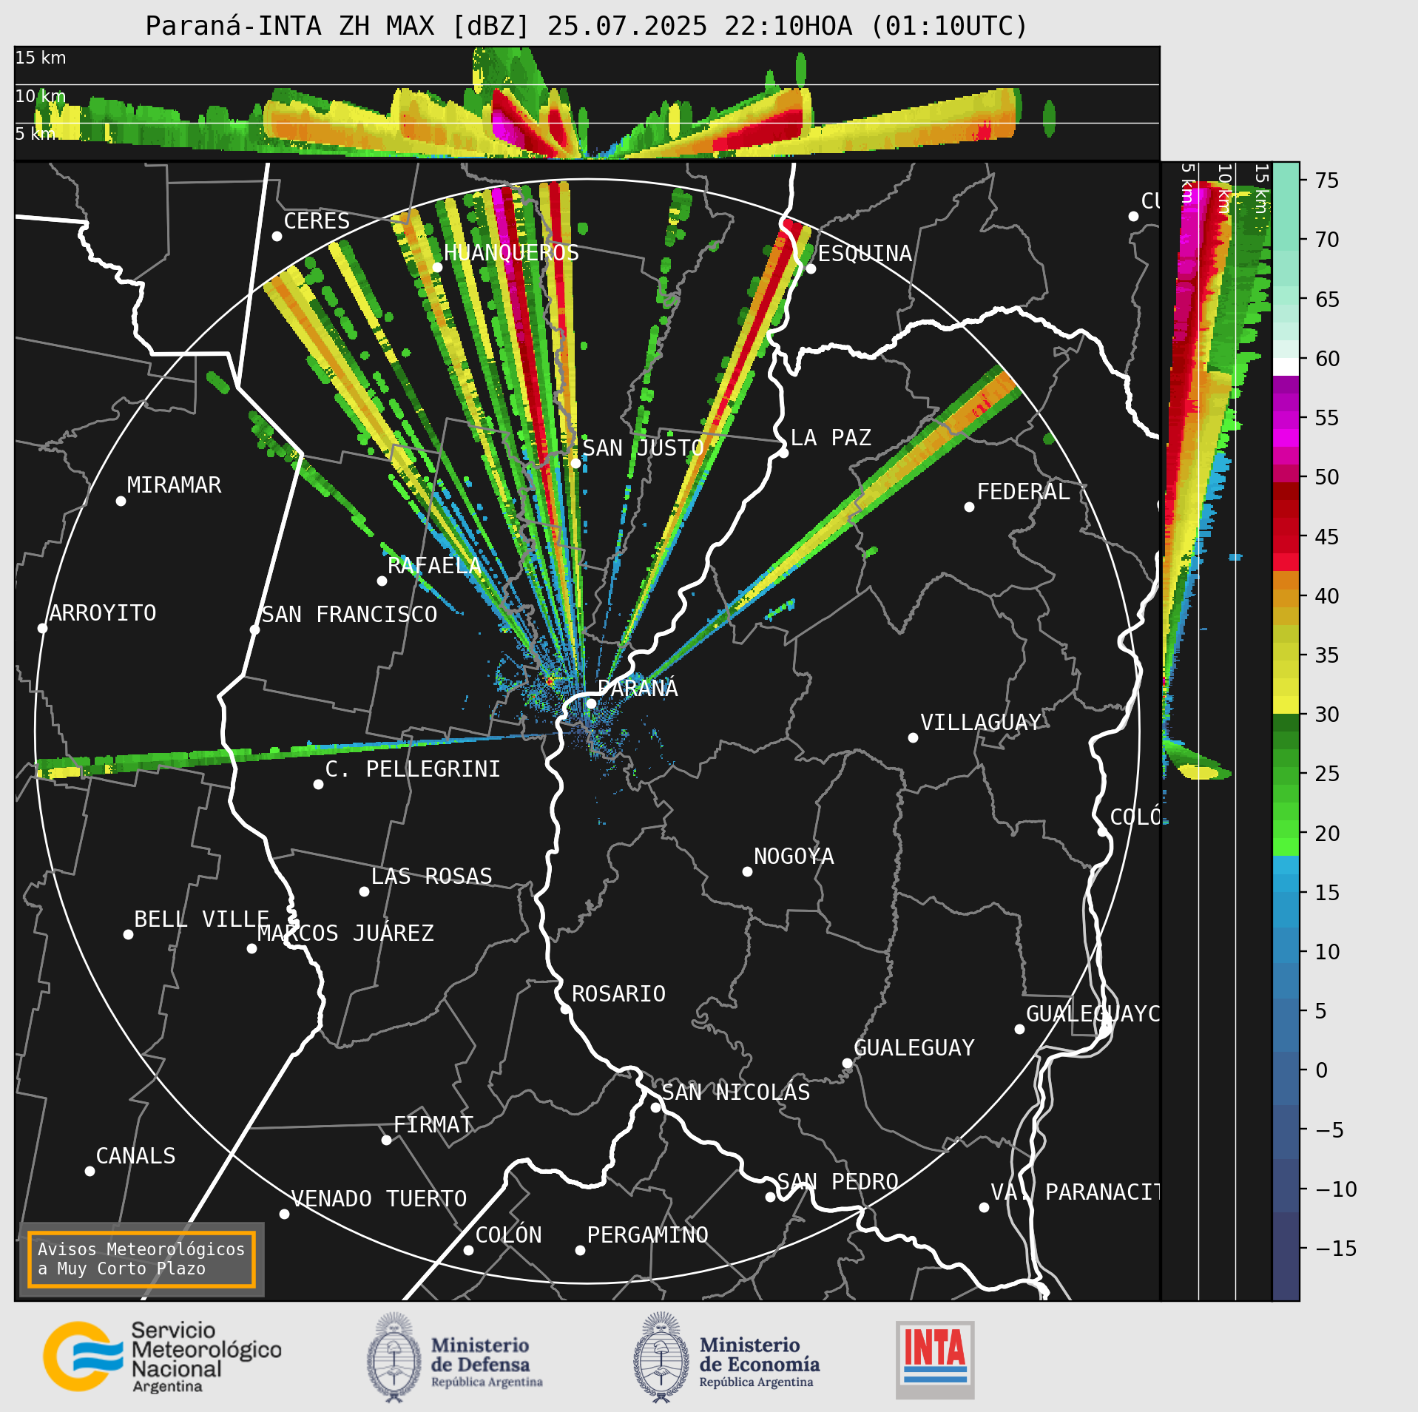The width and height of the screenshot is (1418, 1412).
Task: Click the Rosario city dot marker
Action: point(565,1009)
